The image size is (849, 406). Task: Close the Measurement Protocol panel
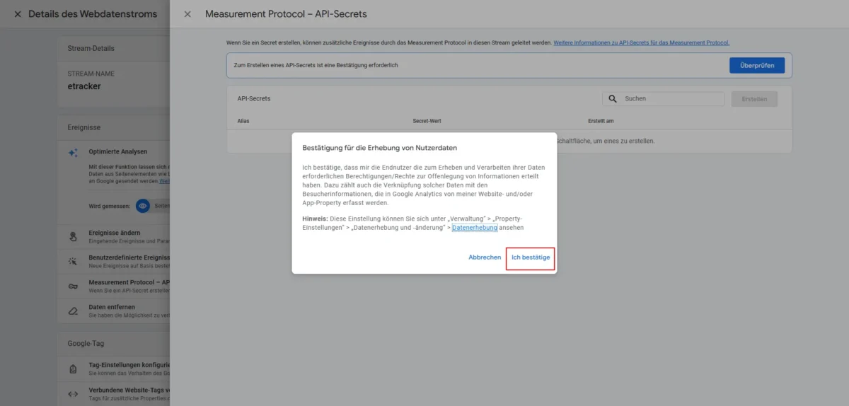pyautogui.click(x=187, y=14)
